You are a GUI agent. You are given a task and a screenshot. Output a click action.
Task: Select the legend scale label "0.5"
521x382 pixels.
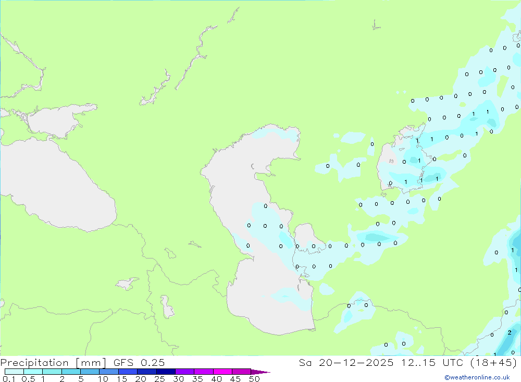point(28,379)
